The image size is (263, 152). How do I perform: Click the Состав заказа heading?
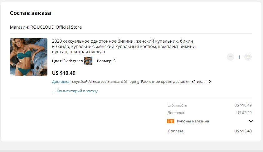(31, 13)
